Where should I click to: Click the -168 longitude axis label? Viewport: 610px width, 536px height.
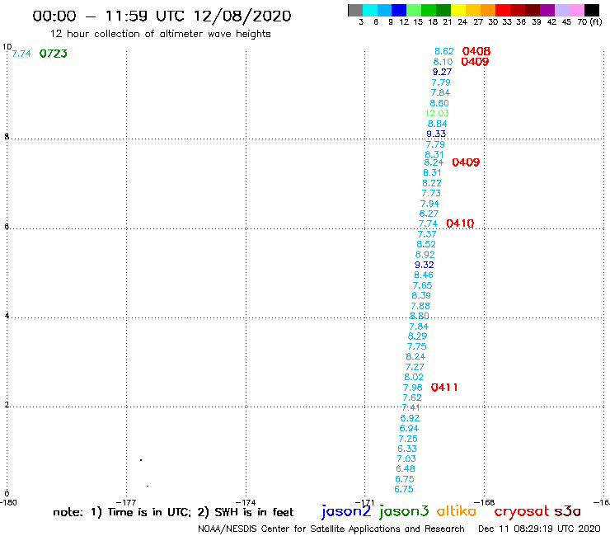(x=485, y=502)
